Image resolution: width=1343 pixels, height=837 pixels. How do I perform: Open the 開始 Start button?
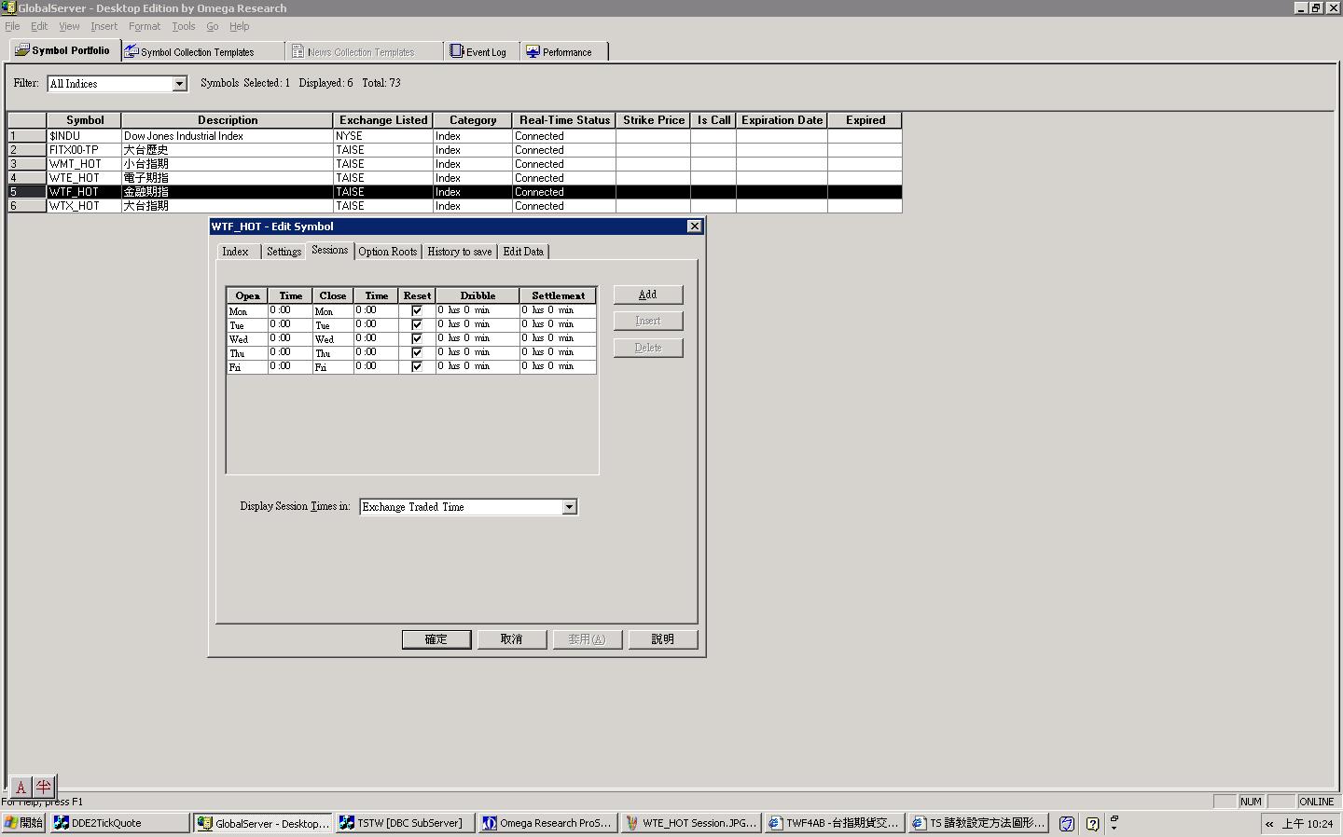(24, 823)
